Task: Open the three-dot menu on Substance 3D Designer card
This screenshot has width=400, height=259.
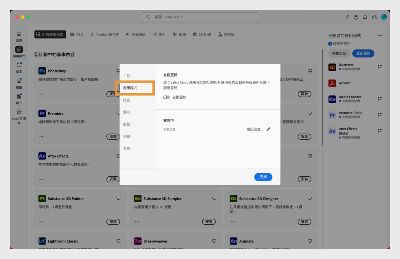Action: point(233,222)
